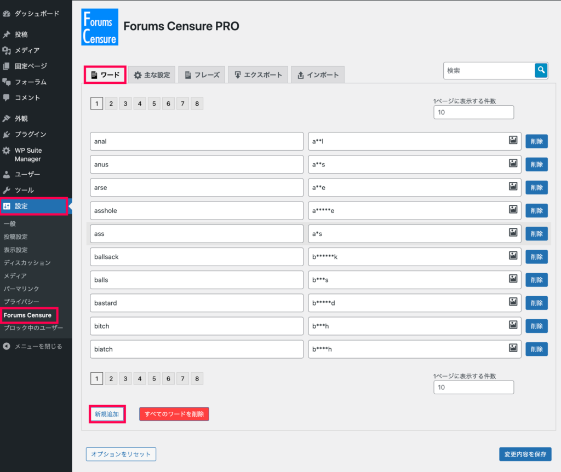Screen dimensions: 561x472
Task: Switch to the ワード tab
Action: pyautogui.click(x=105, y=74)
